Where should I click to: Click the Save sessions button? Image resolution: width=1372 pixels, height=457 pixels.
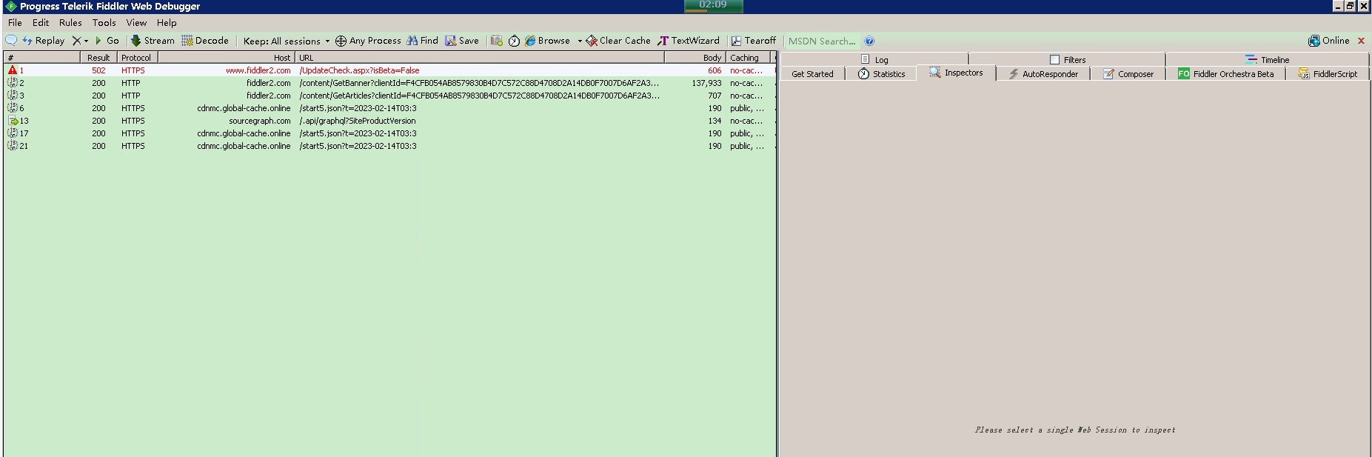pyautogui.click(x=462, y=41)
